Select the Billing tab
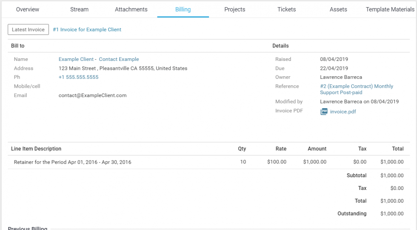Screen dimensions: 417x230 click(183, 9)
